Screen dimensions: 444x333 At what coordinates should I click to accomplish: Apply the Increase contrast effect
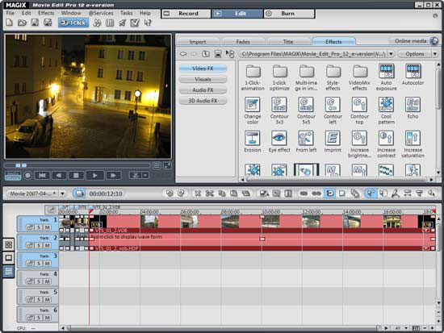pyautogui.click(x=386, y=144)
